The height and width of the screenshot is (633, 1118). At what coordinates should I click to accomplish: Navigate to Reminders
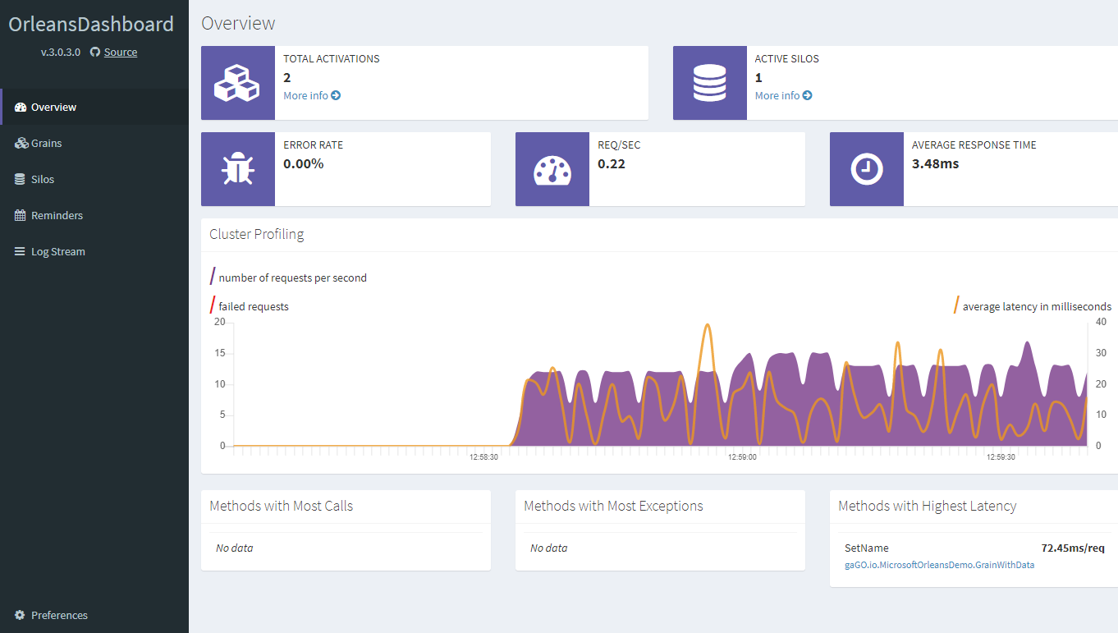tap(94, 215)
